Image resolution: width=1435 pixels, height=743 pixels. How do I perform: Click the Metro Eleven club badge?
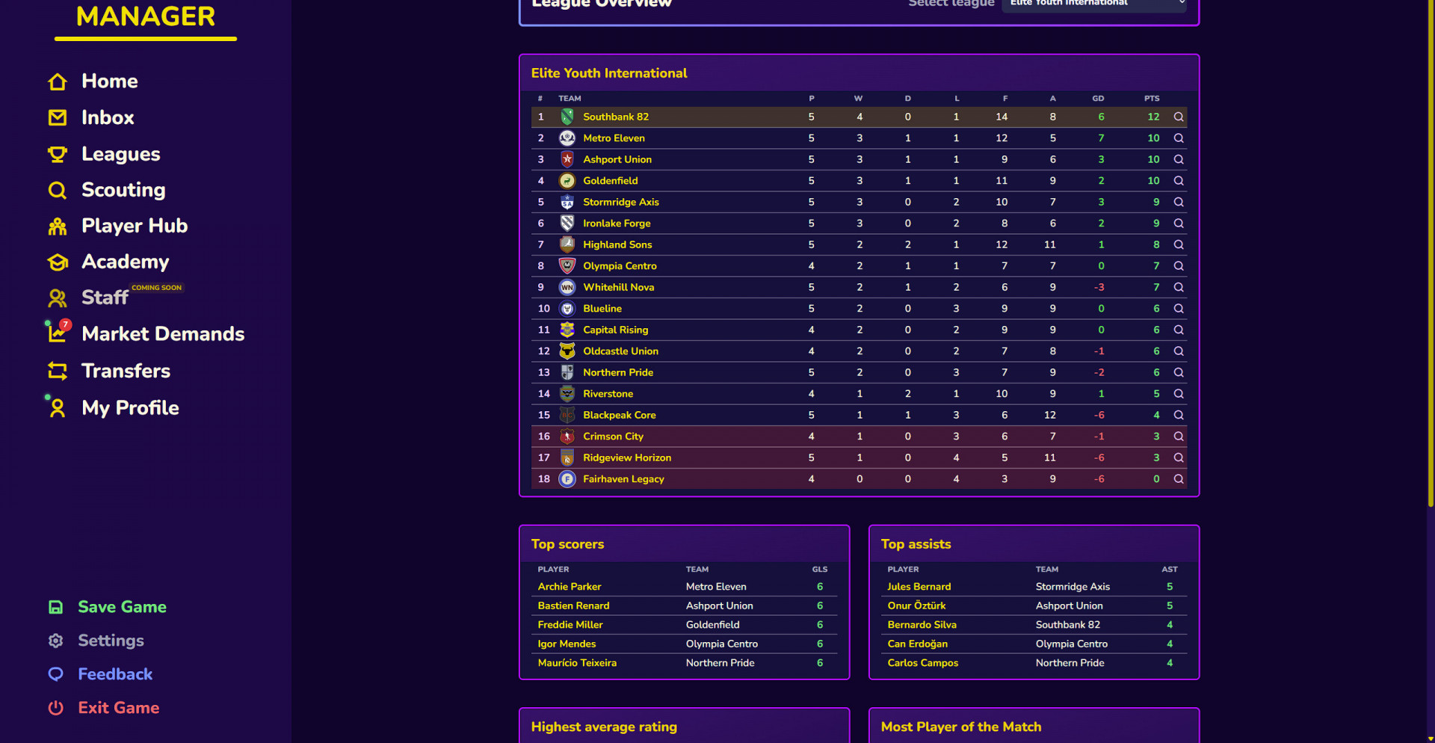pos(567,138)
